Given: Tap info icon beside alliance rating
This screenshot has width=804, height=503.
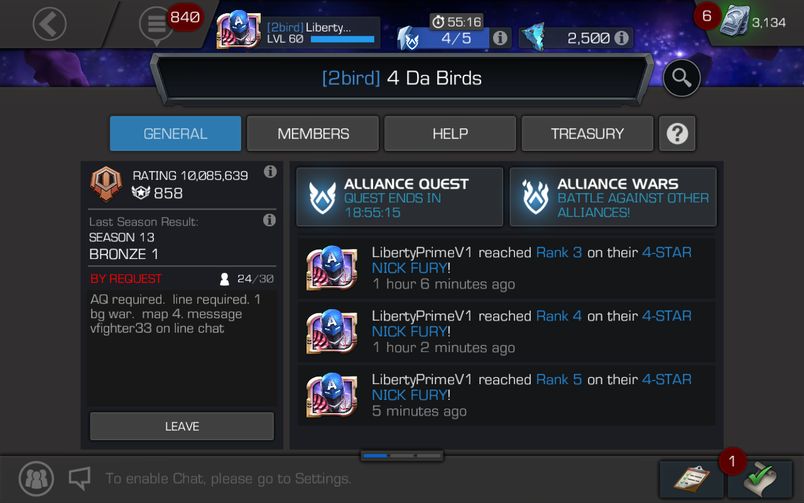Looking at the screenshot, I should pos(270,172).
